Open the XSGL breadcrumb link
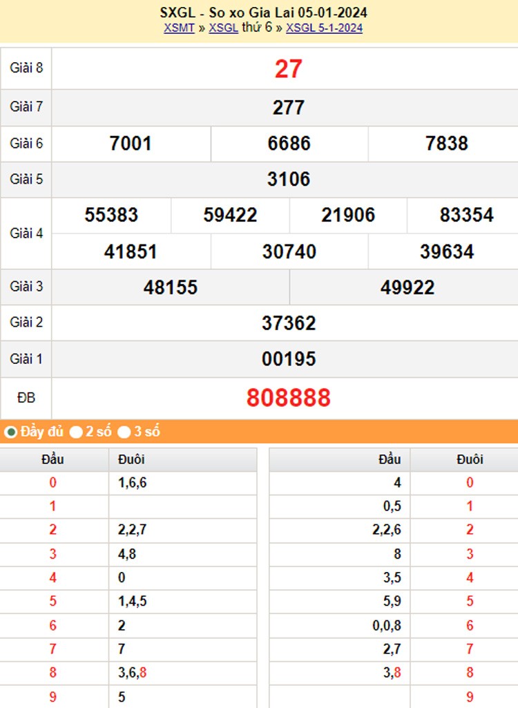 [x=223, y=28]
